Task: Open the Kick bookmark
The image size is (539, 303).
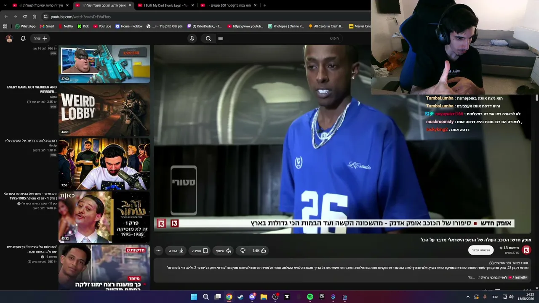Action: coord(83,26)
